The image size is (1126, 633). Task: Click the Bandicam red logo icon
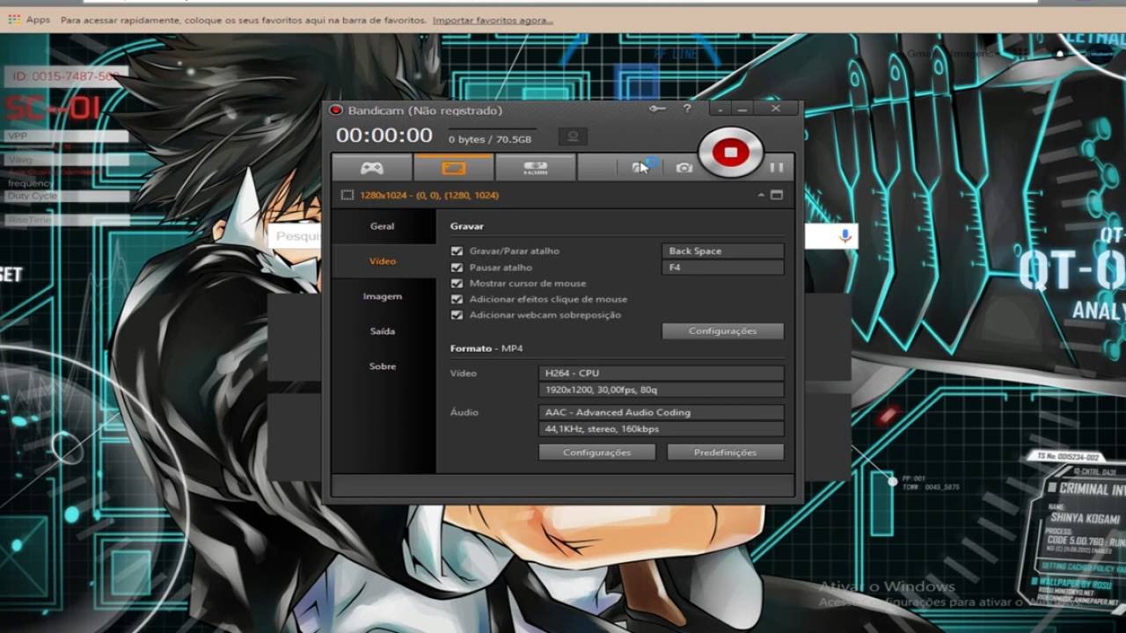pos(335,110)
